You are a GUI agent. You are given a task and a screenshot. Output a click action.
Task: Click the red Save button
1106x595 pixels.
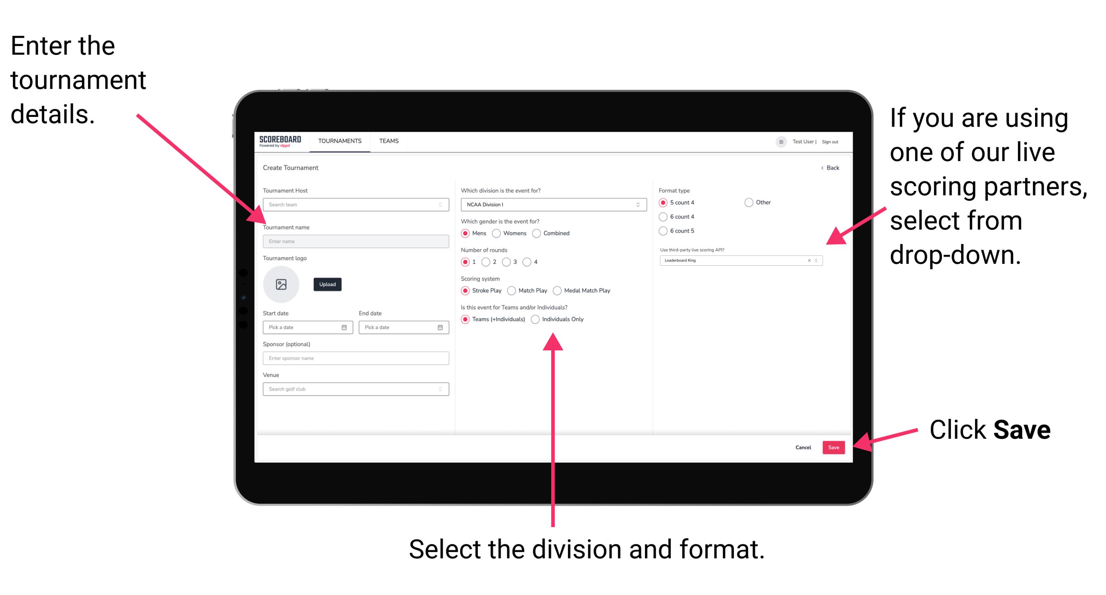tap(834, 447)
